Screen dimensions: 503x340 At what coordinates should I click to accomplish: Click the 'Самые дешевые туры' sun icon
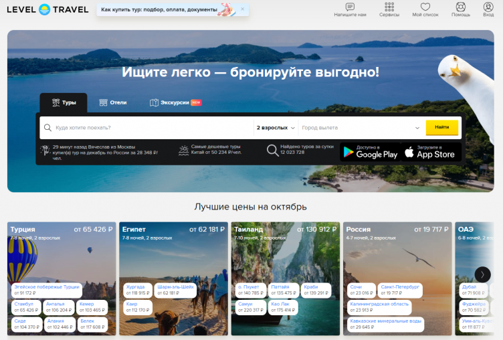pyautogui.click(x=183, y=150)
